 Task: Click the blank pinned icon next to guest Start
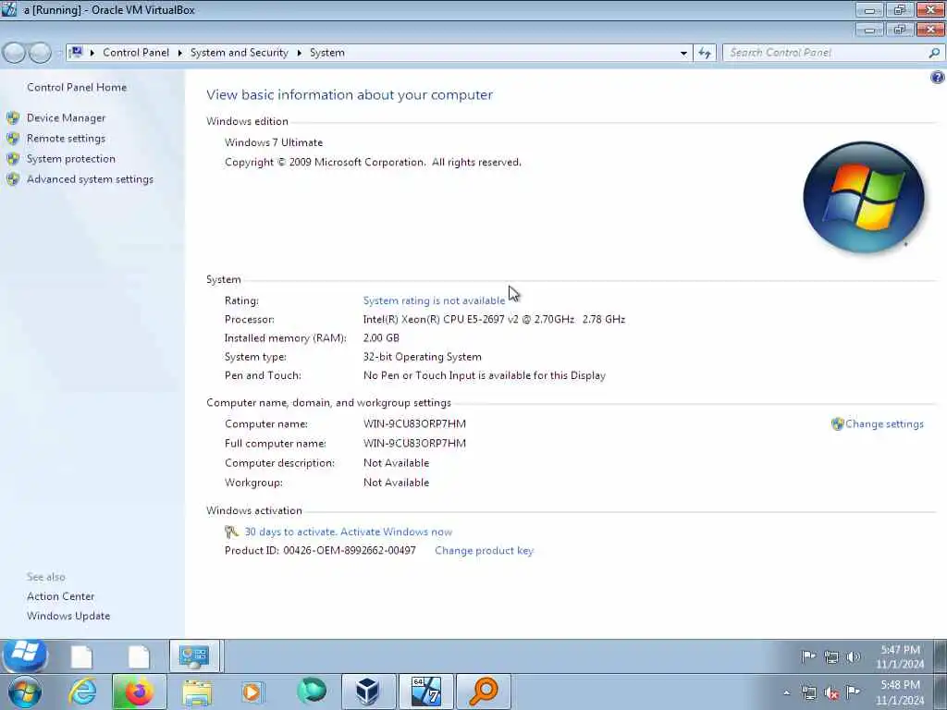(x=81, y=657)
